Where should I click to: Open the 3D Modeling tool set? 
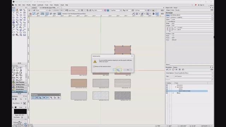pos(20,87)
